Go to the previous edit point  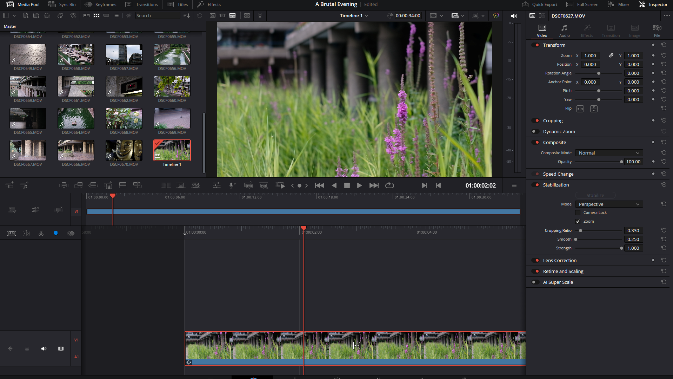(438, 185)
